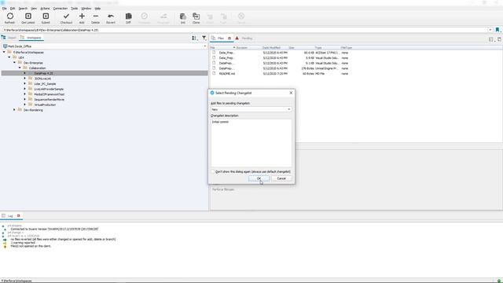Expand the Dev-Rendering folder
Screen dimensions: 503x283
tap(14, 110)
